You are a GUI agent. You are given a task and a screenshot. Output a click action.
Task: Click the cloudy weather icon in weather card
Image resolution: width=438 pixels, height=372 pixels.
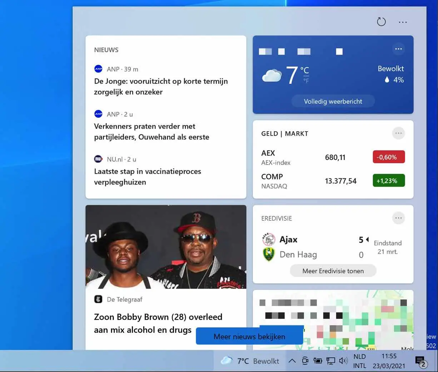(x=272, y=75)
